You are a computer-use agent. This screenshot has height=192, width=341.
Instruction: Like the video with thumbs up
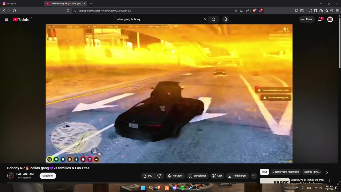pyautogui.click(x=148, y=176)
